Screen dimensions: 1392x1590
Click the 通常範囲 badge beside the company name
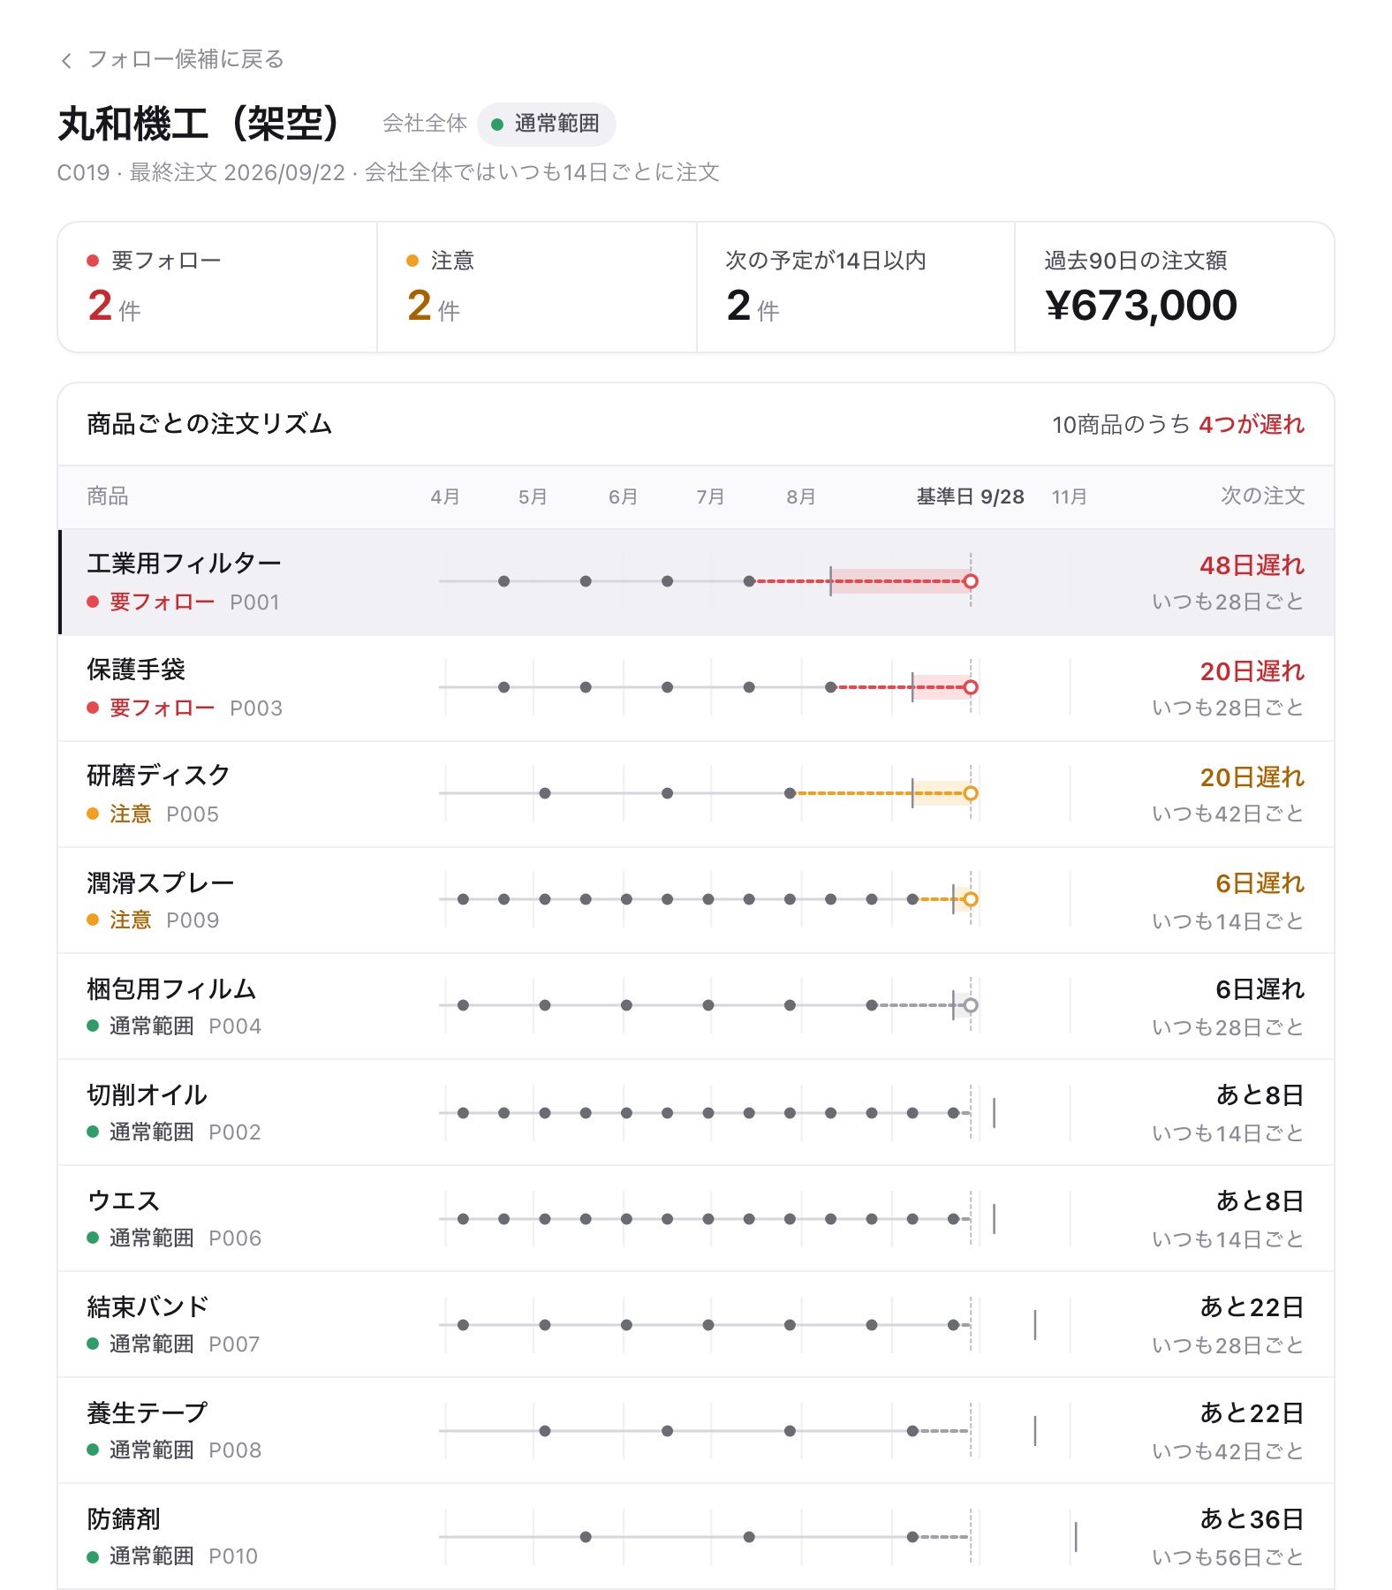pos(546,124)
